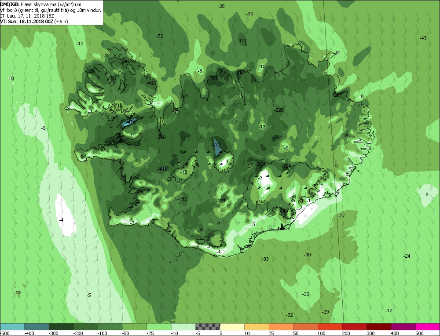Click the -413 value on the map
440x336 pixels.
click(215, 145)
